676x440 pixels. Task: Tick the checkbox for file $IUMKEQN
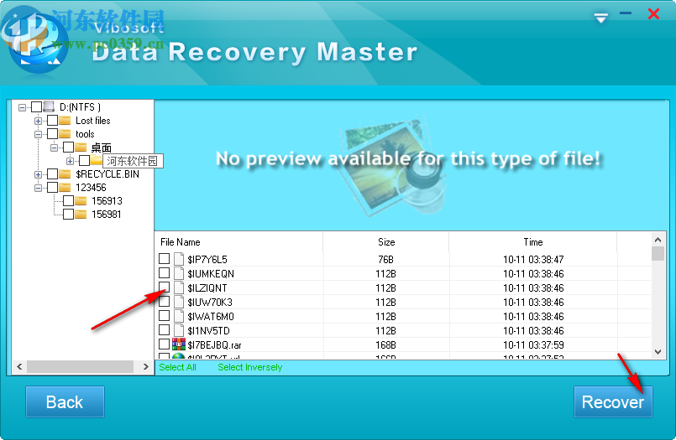point(164,272)
